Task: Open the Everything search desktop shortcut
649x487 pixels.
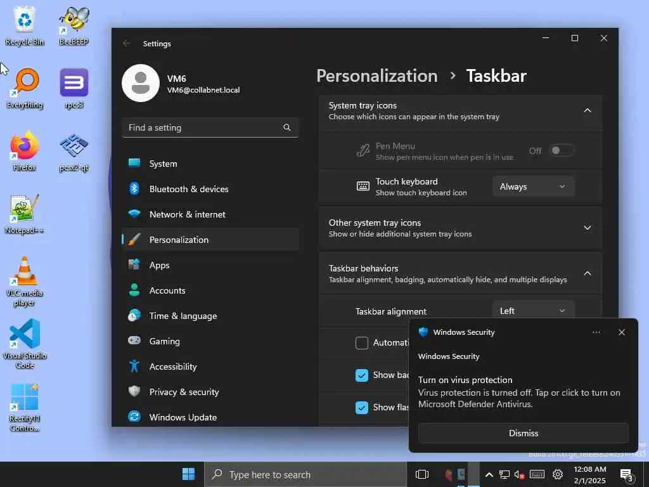Action: 25,89
